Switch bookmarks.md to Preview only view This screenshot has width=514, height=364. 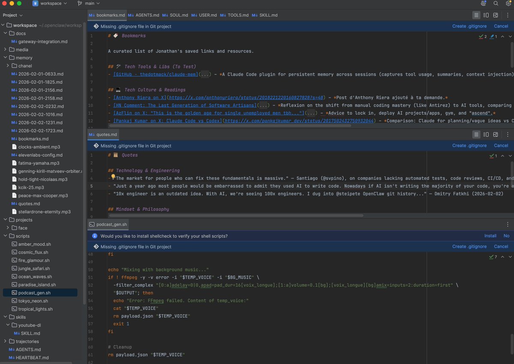pyautogui.click(x=496, y=15)
